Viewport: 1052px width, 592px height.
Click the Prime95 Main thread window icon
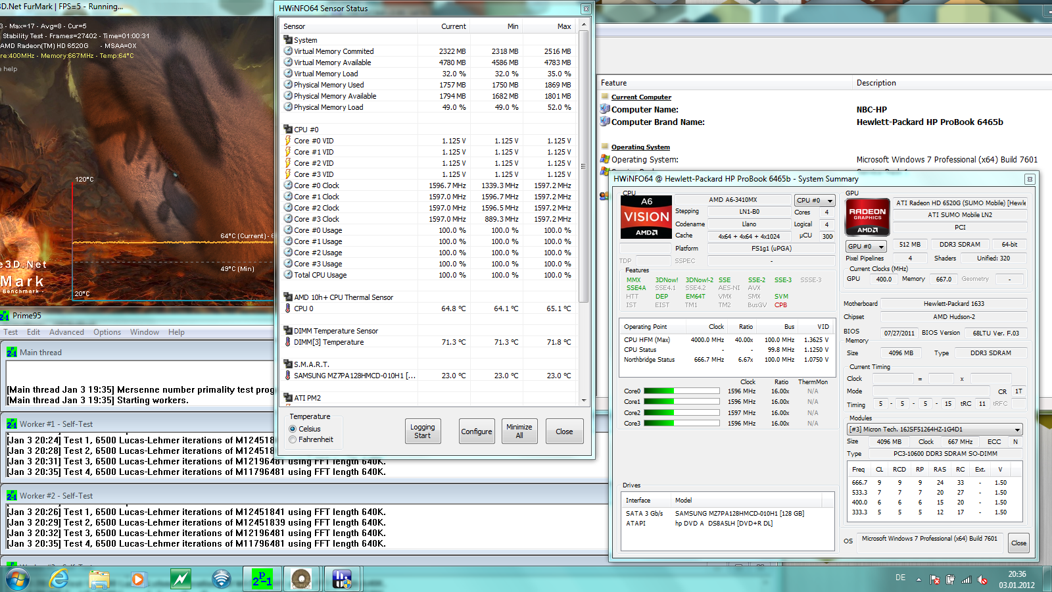[x=12, y=353]
